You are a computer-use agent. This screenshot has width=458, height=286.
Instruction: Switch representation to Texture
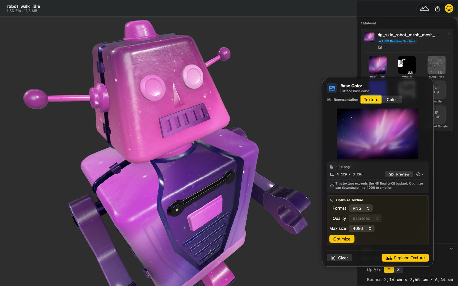371,100
